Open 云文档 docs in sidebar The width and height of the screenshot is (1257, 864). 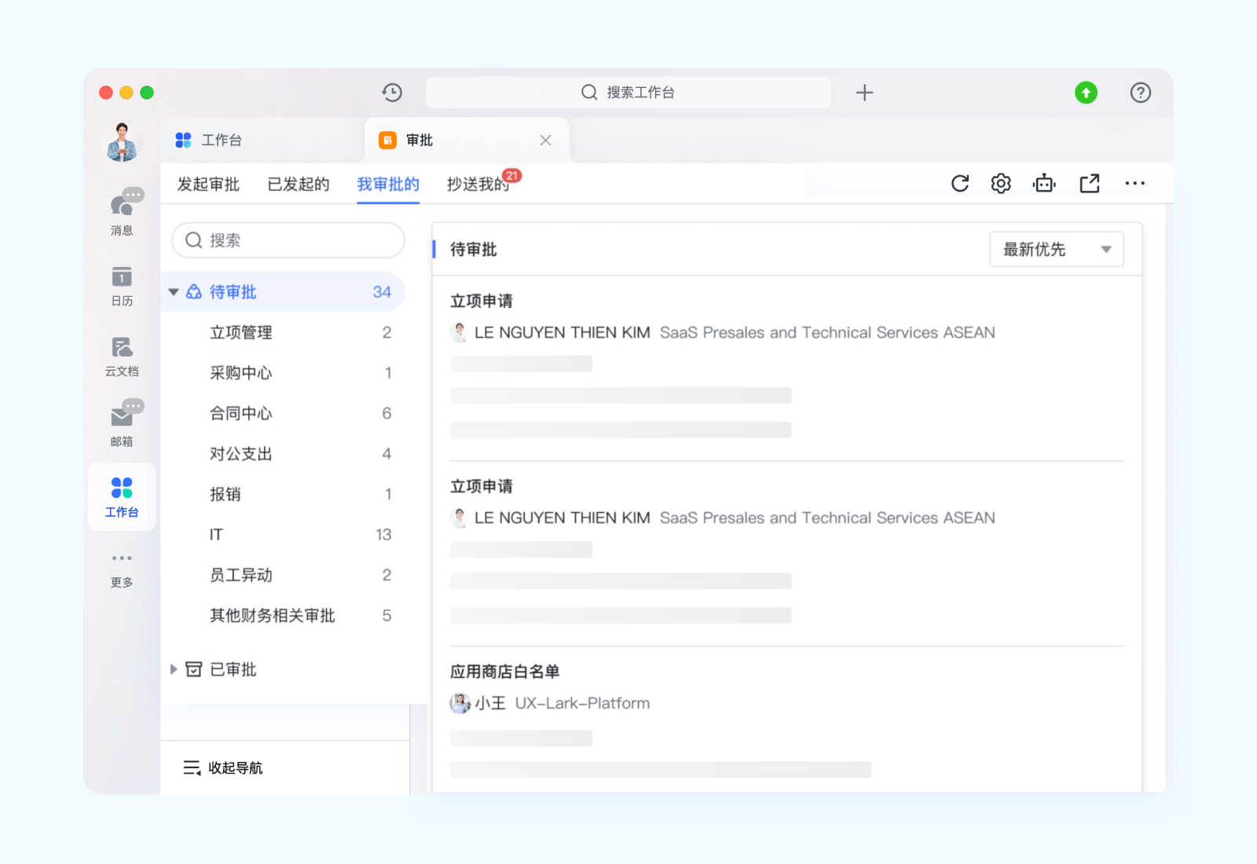[122, 356]
